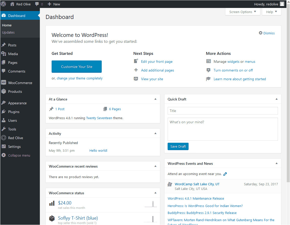This screenshot has width=290, height=225.
Task: Click the Posts pushpin icon in sidebar
Action: click(x=4, y=45)
